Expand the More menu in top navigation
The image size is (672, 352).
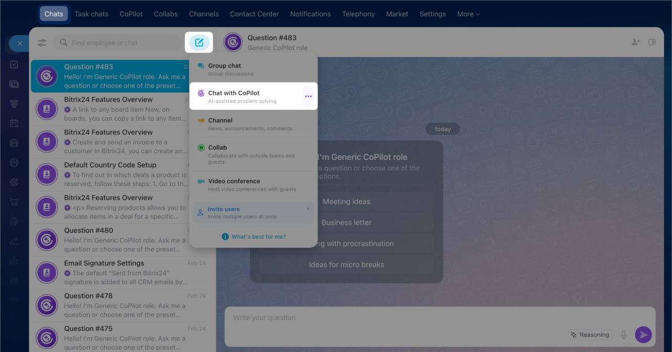pos(468,14)
